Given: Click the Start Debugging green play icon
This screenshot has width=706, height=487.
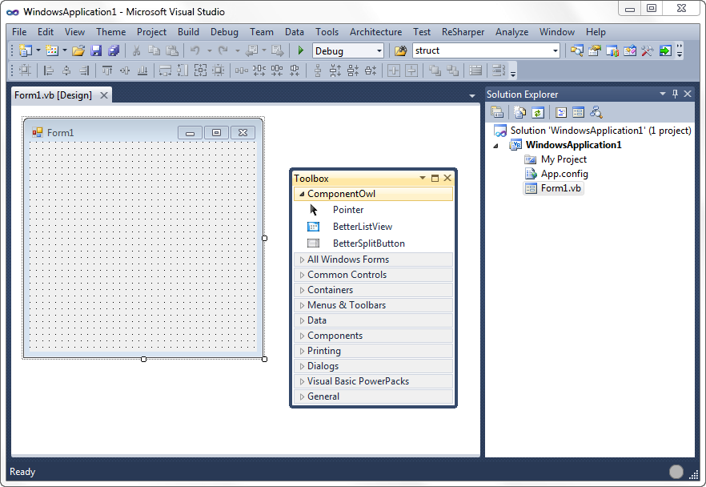Looking at the screenshot, I should (x=301, y=50).
